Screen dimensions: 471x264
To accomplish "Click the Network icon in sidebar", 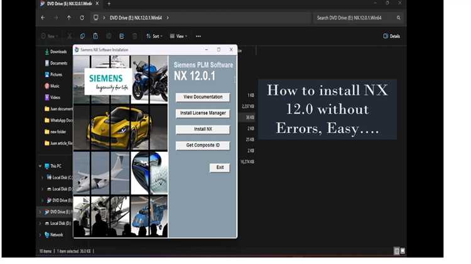I will [47, 235].
